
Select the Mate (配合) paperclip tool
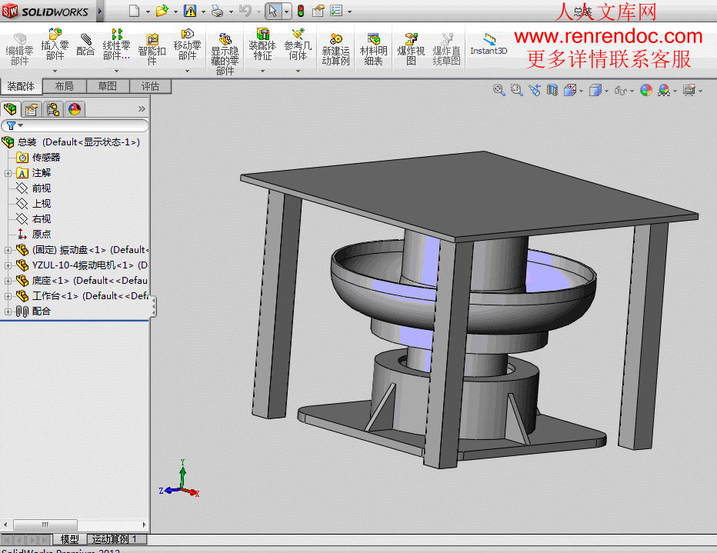[x=85, y=45]
